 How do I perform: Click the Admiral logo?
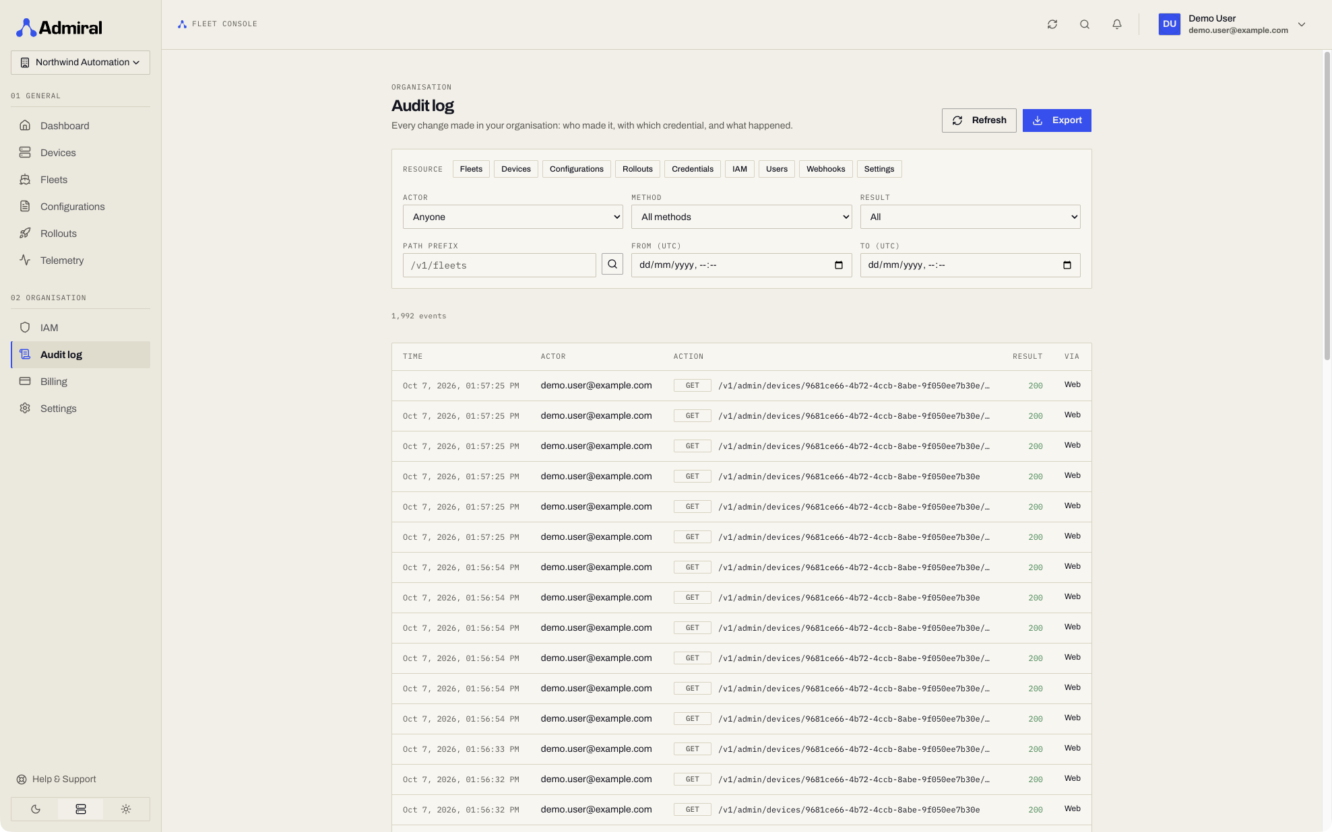tap(59, 28)
